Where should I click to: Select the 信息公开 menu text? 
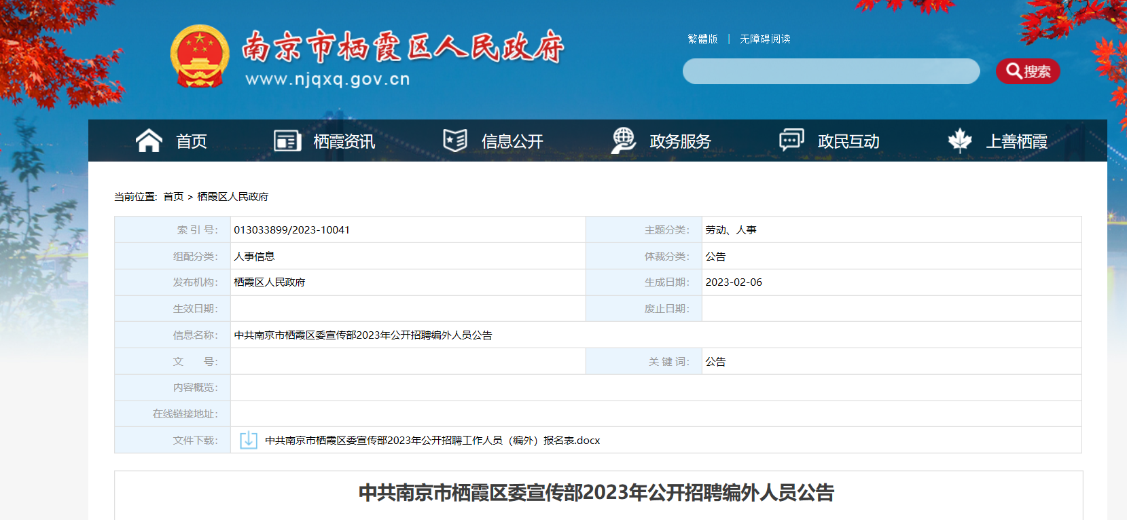[512, 141]
